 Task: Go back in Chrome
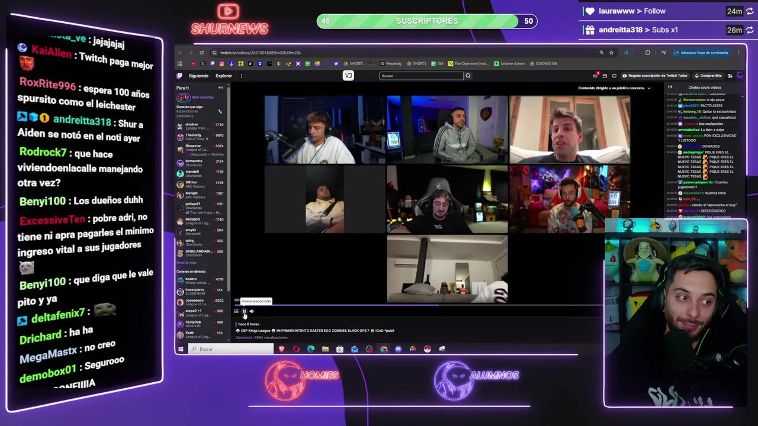tap(180, 53)
